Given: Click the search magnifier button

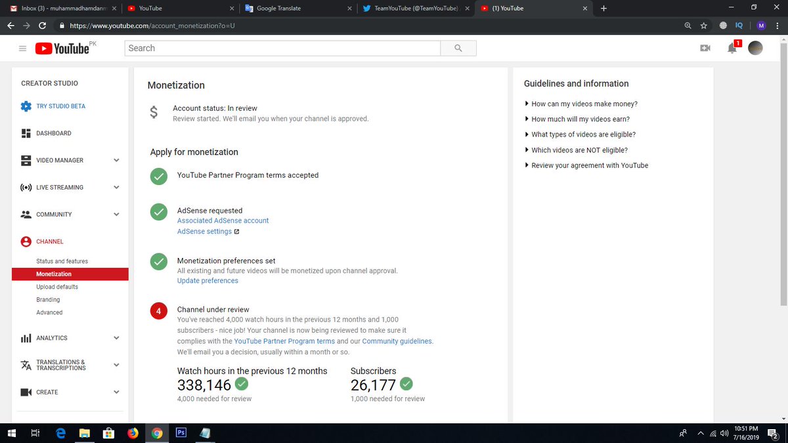Looking at the screenshot, I should coord(458,48).
